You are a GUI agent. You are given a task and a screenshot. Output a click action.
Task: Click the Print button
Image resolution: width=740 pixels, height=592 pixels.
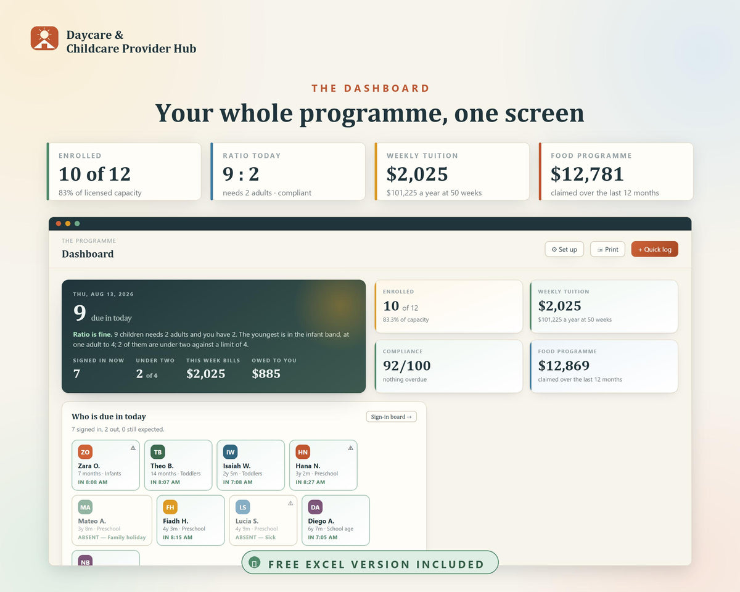607,249
